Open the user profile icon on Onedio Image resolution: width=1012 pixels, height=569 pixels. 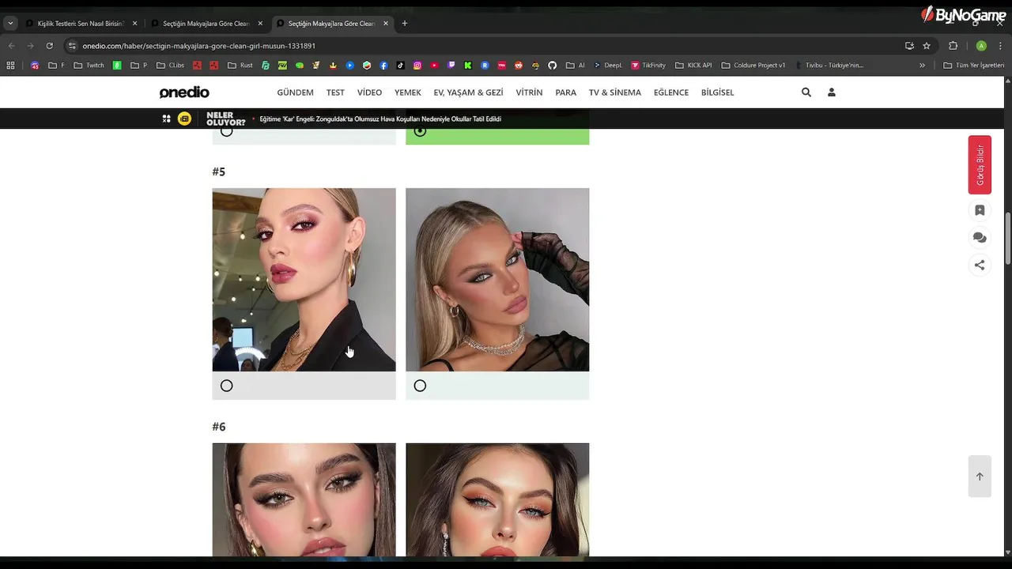[x=832, y=92]
